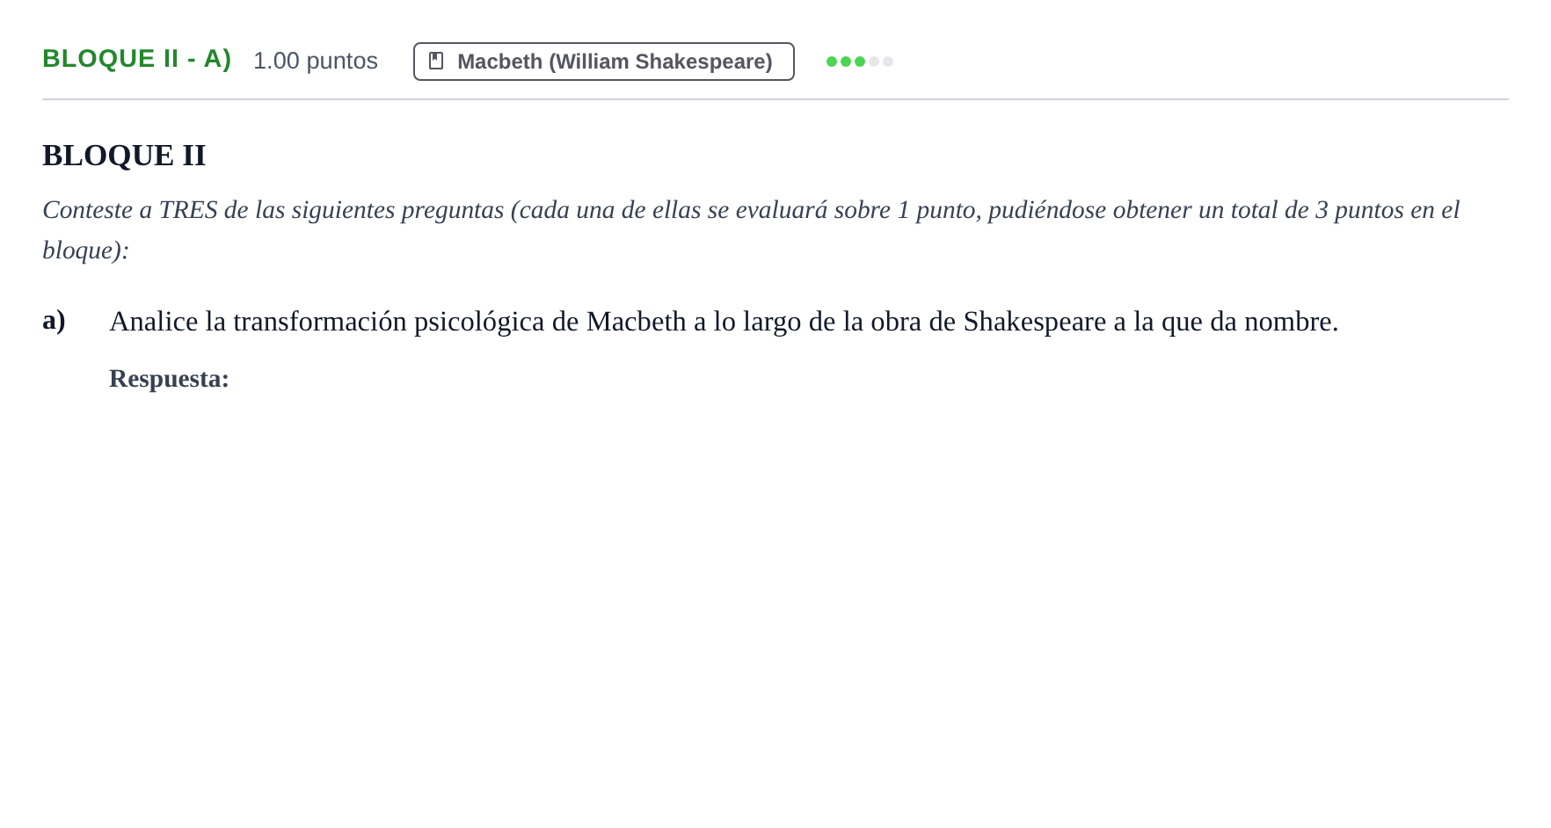Click the green difficulty dots indicator
Screen dimensions: 1551x828
coord(859,62)
